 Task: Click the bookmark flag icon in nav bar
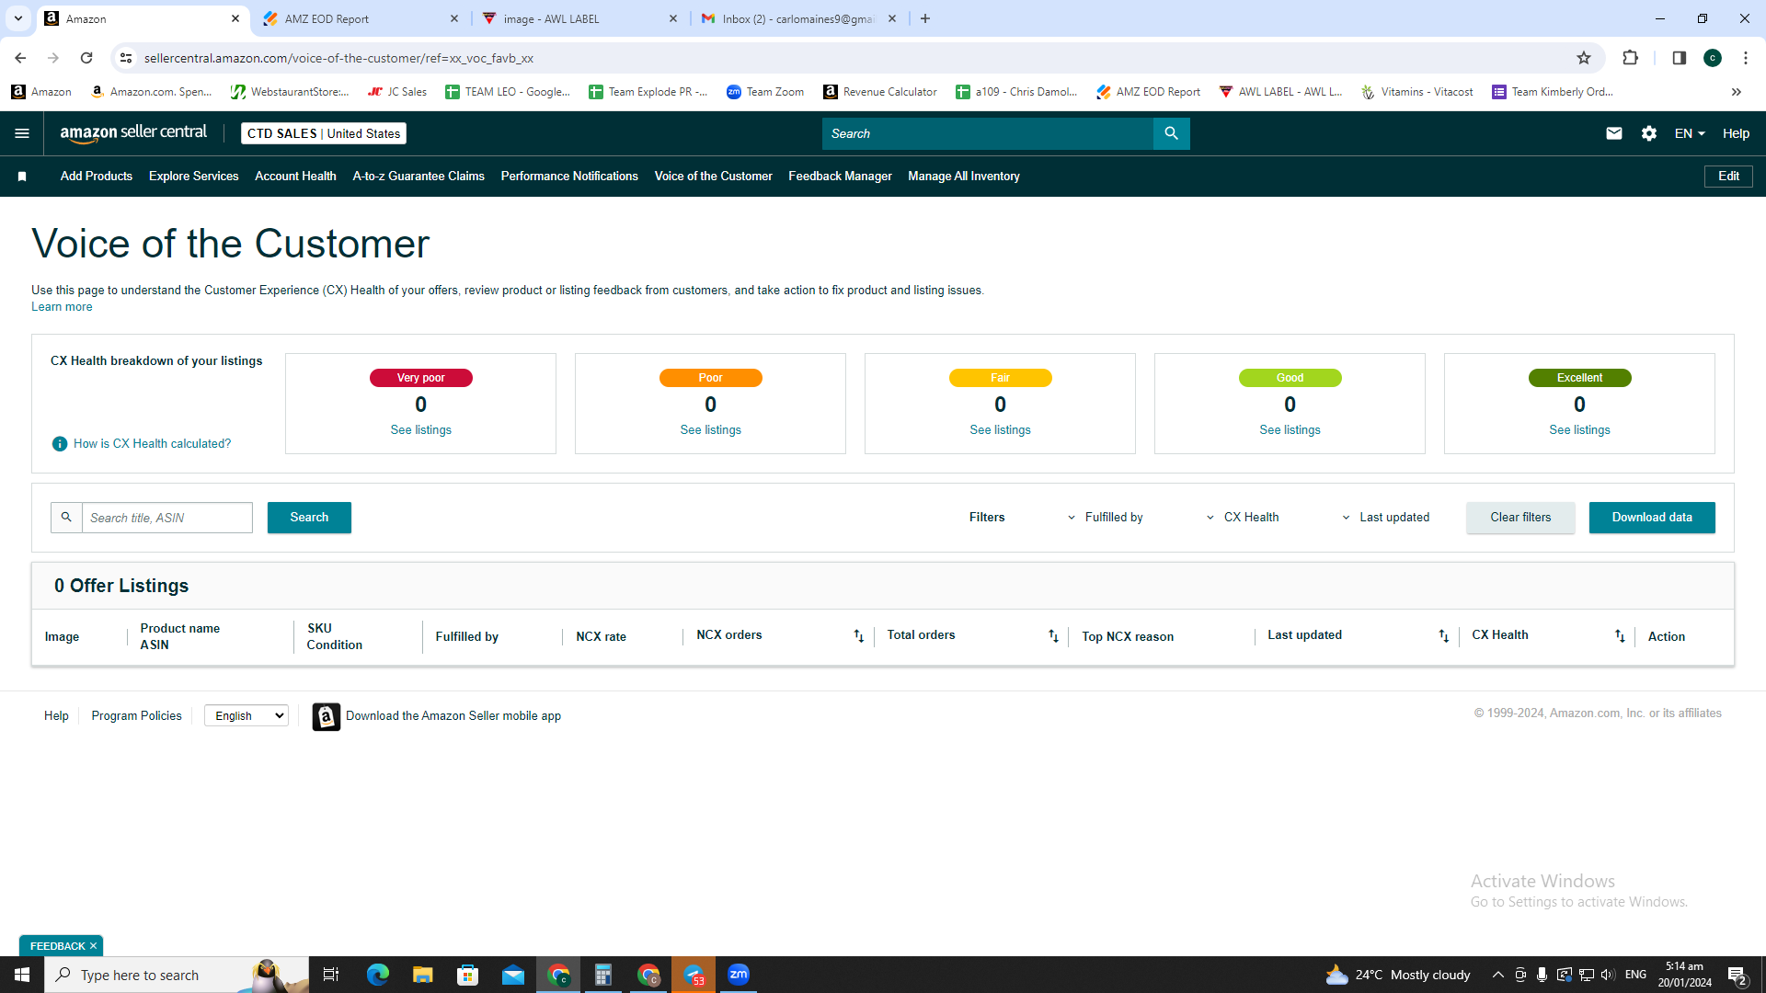point(22,177)
